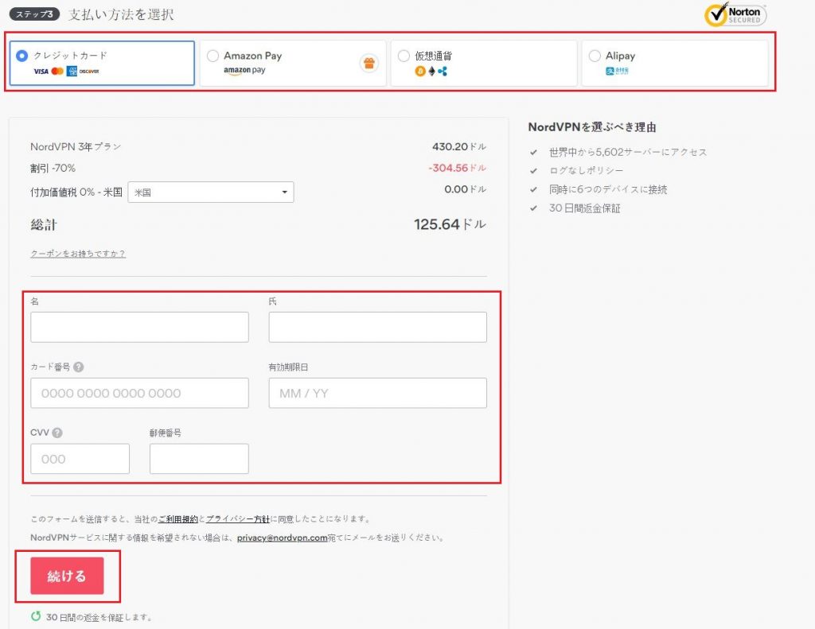
Task: Click the postal code (郵便番号) field
Action: (199, 459)
